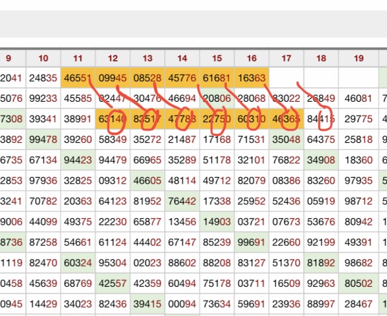Click column header 18

click(321, 58)
